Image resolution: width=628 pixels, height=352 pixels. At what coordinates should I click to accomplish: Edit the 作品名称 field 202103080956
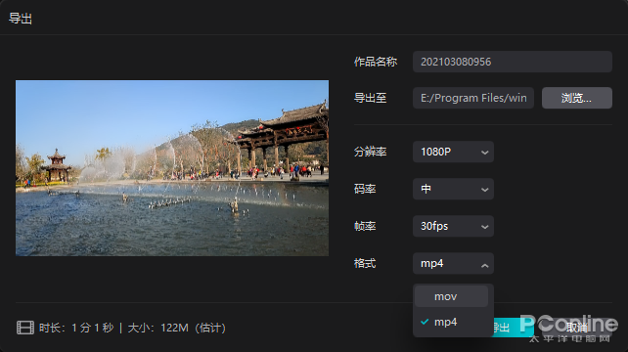click(513, 62)
